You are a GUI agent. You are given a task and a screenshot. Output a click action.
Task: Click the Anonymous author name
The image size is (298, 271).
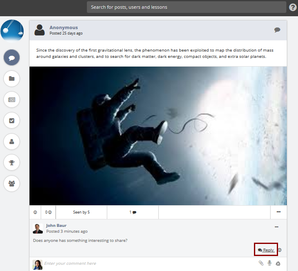(x=64, y=27)
